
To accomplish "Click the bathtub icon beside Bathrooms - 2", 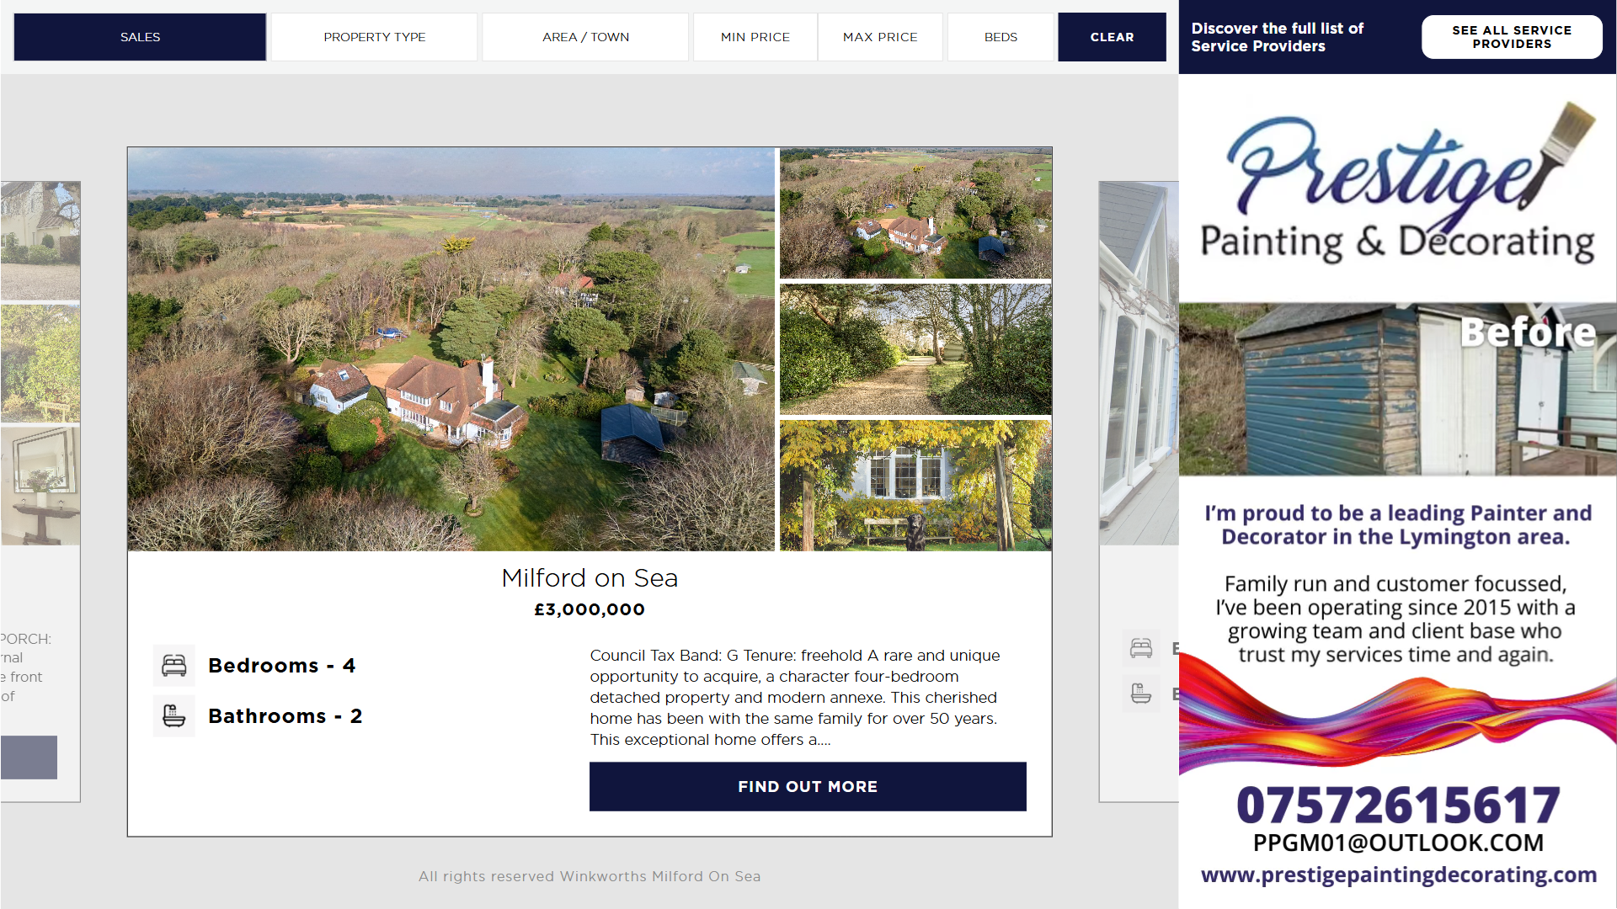I will [x=174, y=716].
